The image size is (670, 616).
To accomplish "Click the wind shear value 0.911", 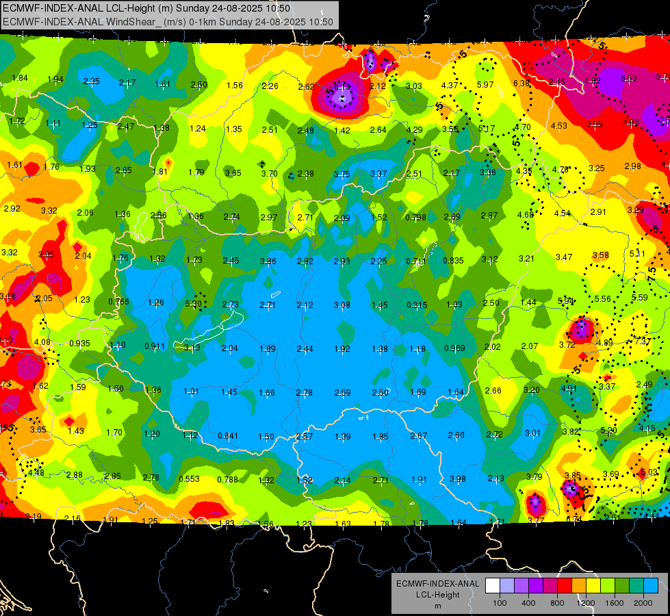I will click(x=155, y=346).
